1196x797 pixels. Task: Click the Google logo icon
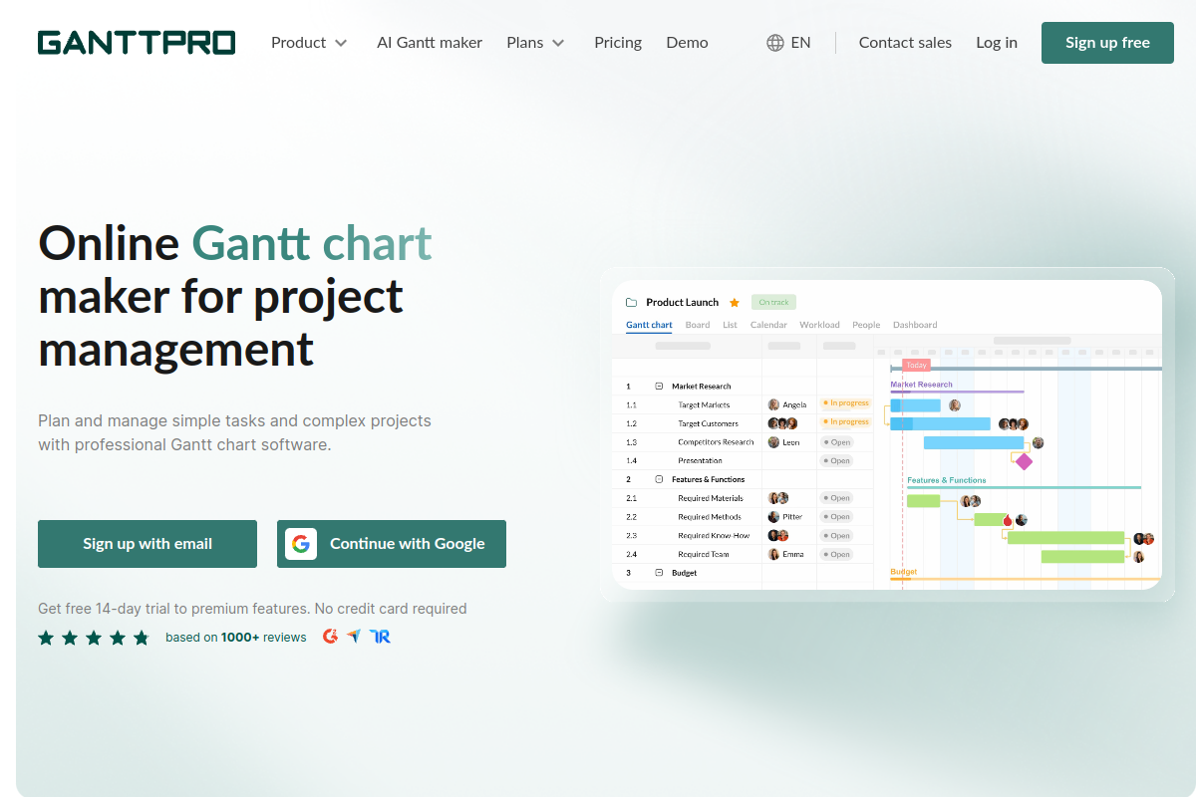click(301, 544)
